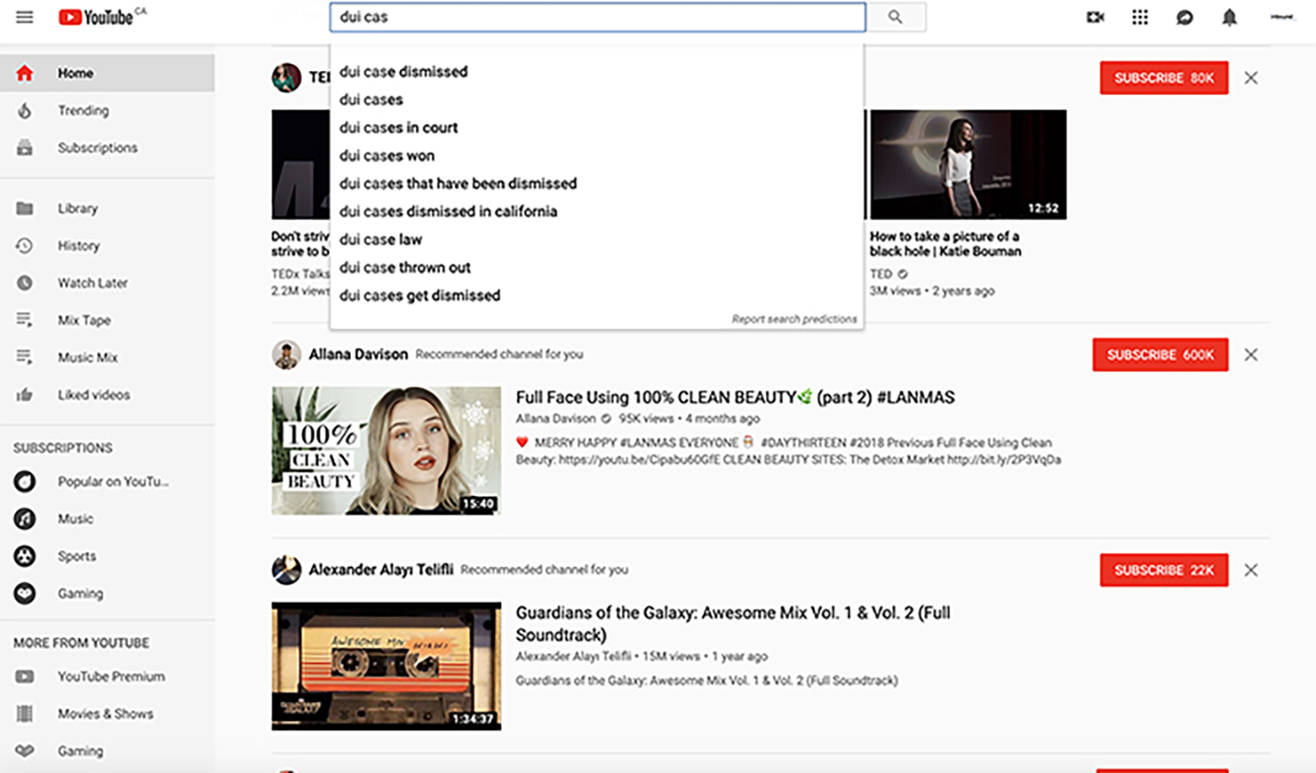Open Trending from the sidebar
1316x773 pixels.
pyautogui.click(x=83, y=110)
